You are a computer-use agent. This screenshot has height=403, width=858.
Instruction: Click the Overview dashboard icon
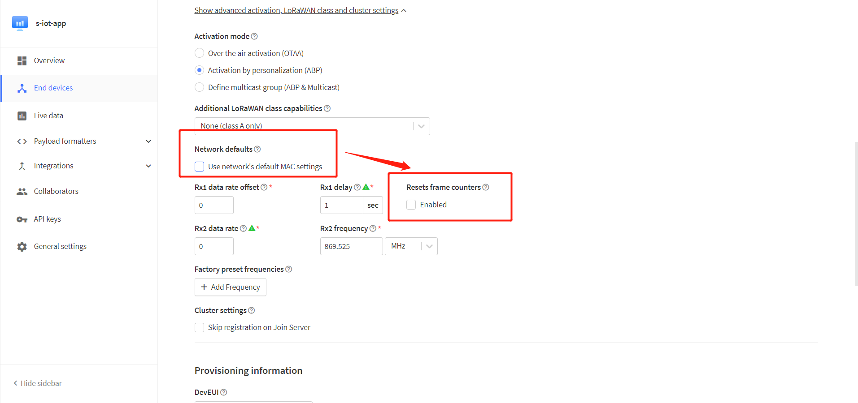tap(22, 61)
